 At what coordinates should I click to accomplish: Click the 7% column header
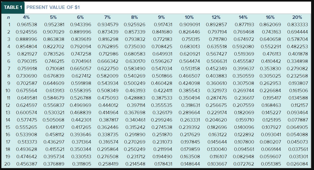107,17
